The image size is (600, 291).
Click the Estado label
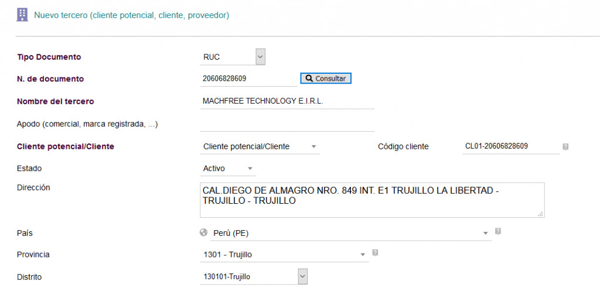(29, 168)
